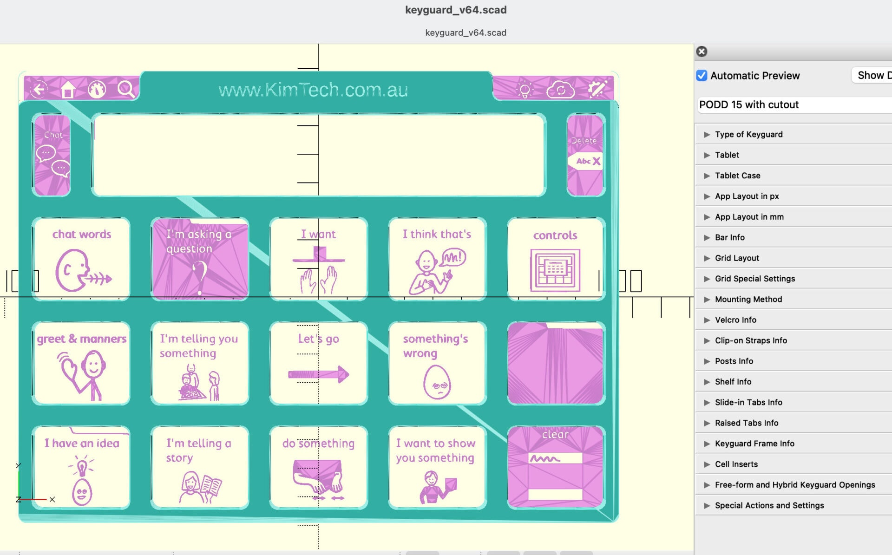Click the keyguard_v64.scad file tab
892x555 pixels.
466,33
